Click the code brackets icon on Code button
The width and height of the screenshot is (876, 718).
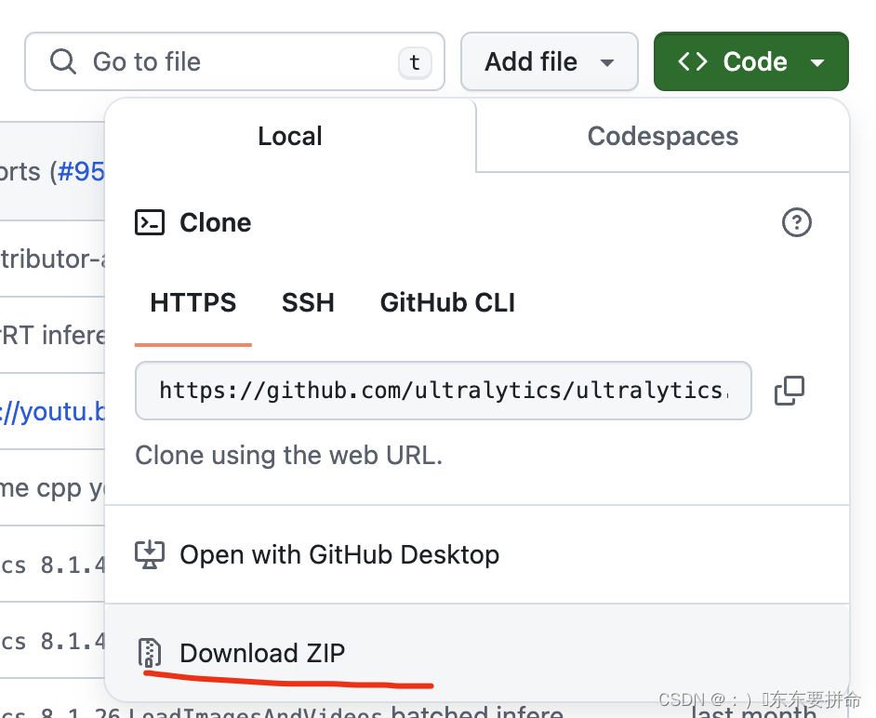(x=692, y=61)
